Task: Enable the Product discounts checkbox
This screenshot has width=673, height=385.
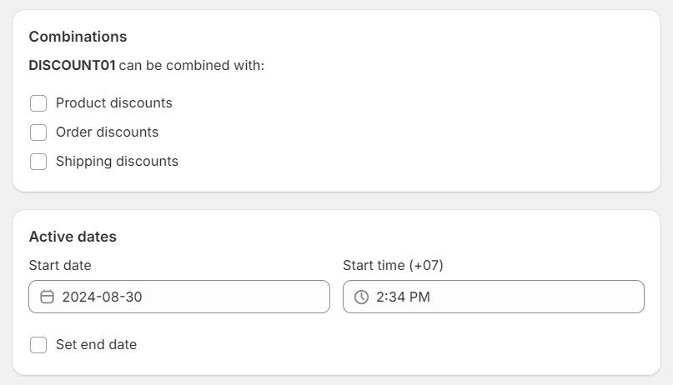Action: [38, 103]
